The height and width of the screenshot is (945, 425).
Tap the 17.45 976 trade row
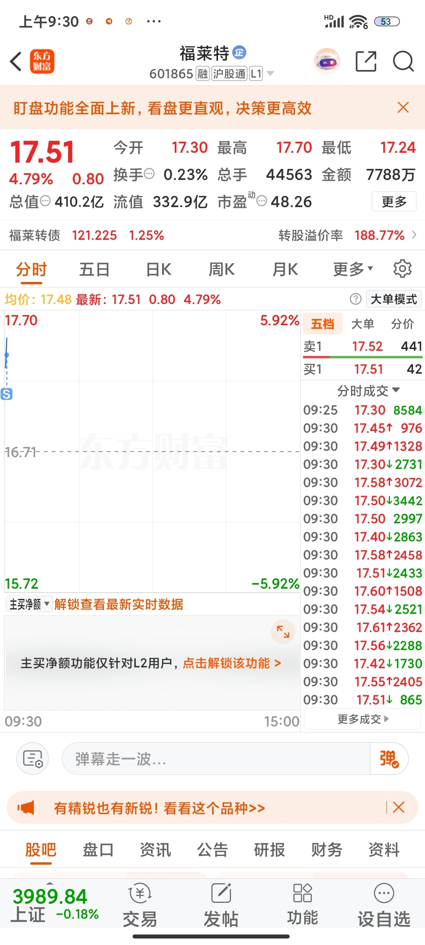pos(363,428)
